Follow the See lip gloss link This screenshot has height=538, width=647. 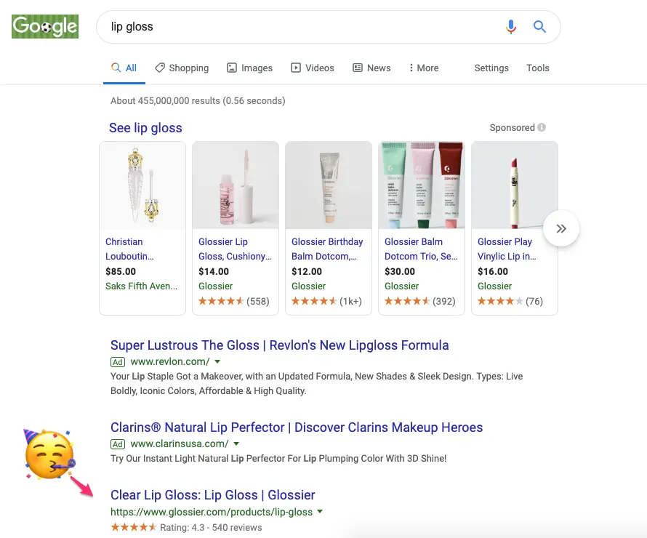click(145, 127)
